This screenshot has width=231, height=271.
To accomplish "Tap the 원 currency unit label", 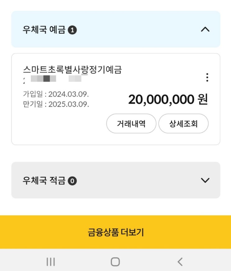I will click(x=202, y=100).
